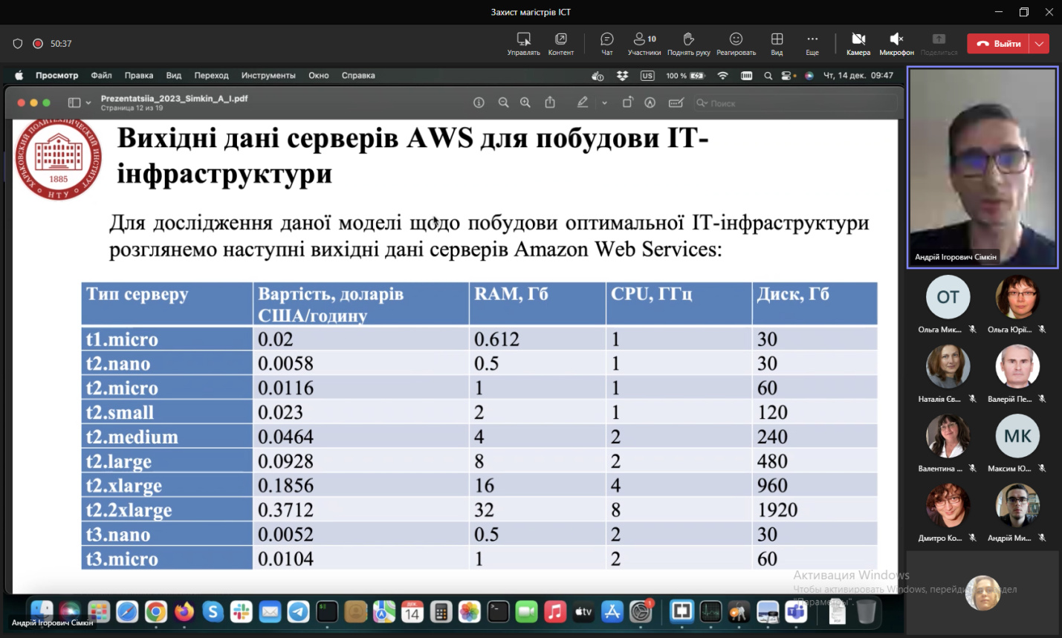Select the ОТ participant avatar Ольга Мик...
Viewport: 1062px width, 638px height.
[x=948, y=297]
